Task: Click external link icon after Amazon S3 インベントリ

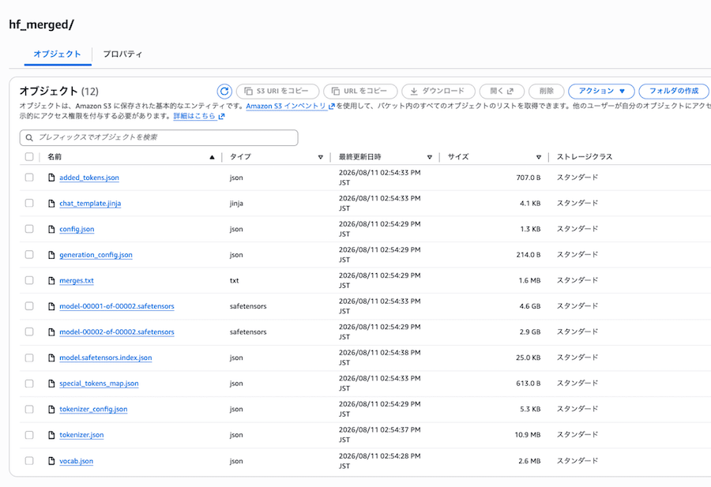Action: pos(332,106)
